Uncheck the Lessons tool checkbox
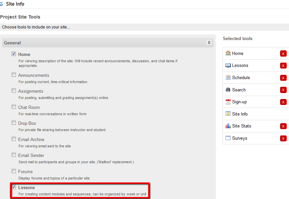 point(14,187)
